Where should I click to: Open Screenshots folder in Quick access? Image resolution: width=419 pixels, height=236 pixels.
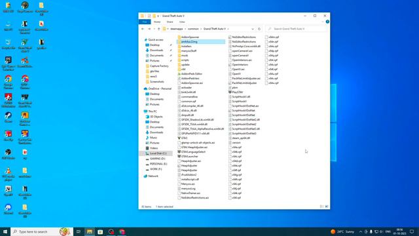coord(157,81)
